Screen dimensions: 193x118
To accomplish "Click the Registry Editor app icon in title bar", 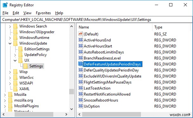I will tap(5, 5).
